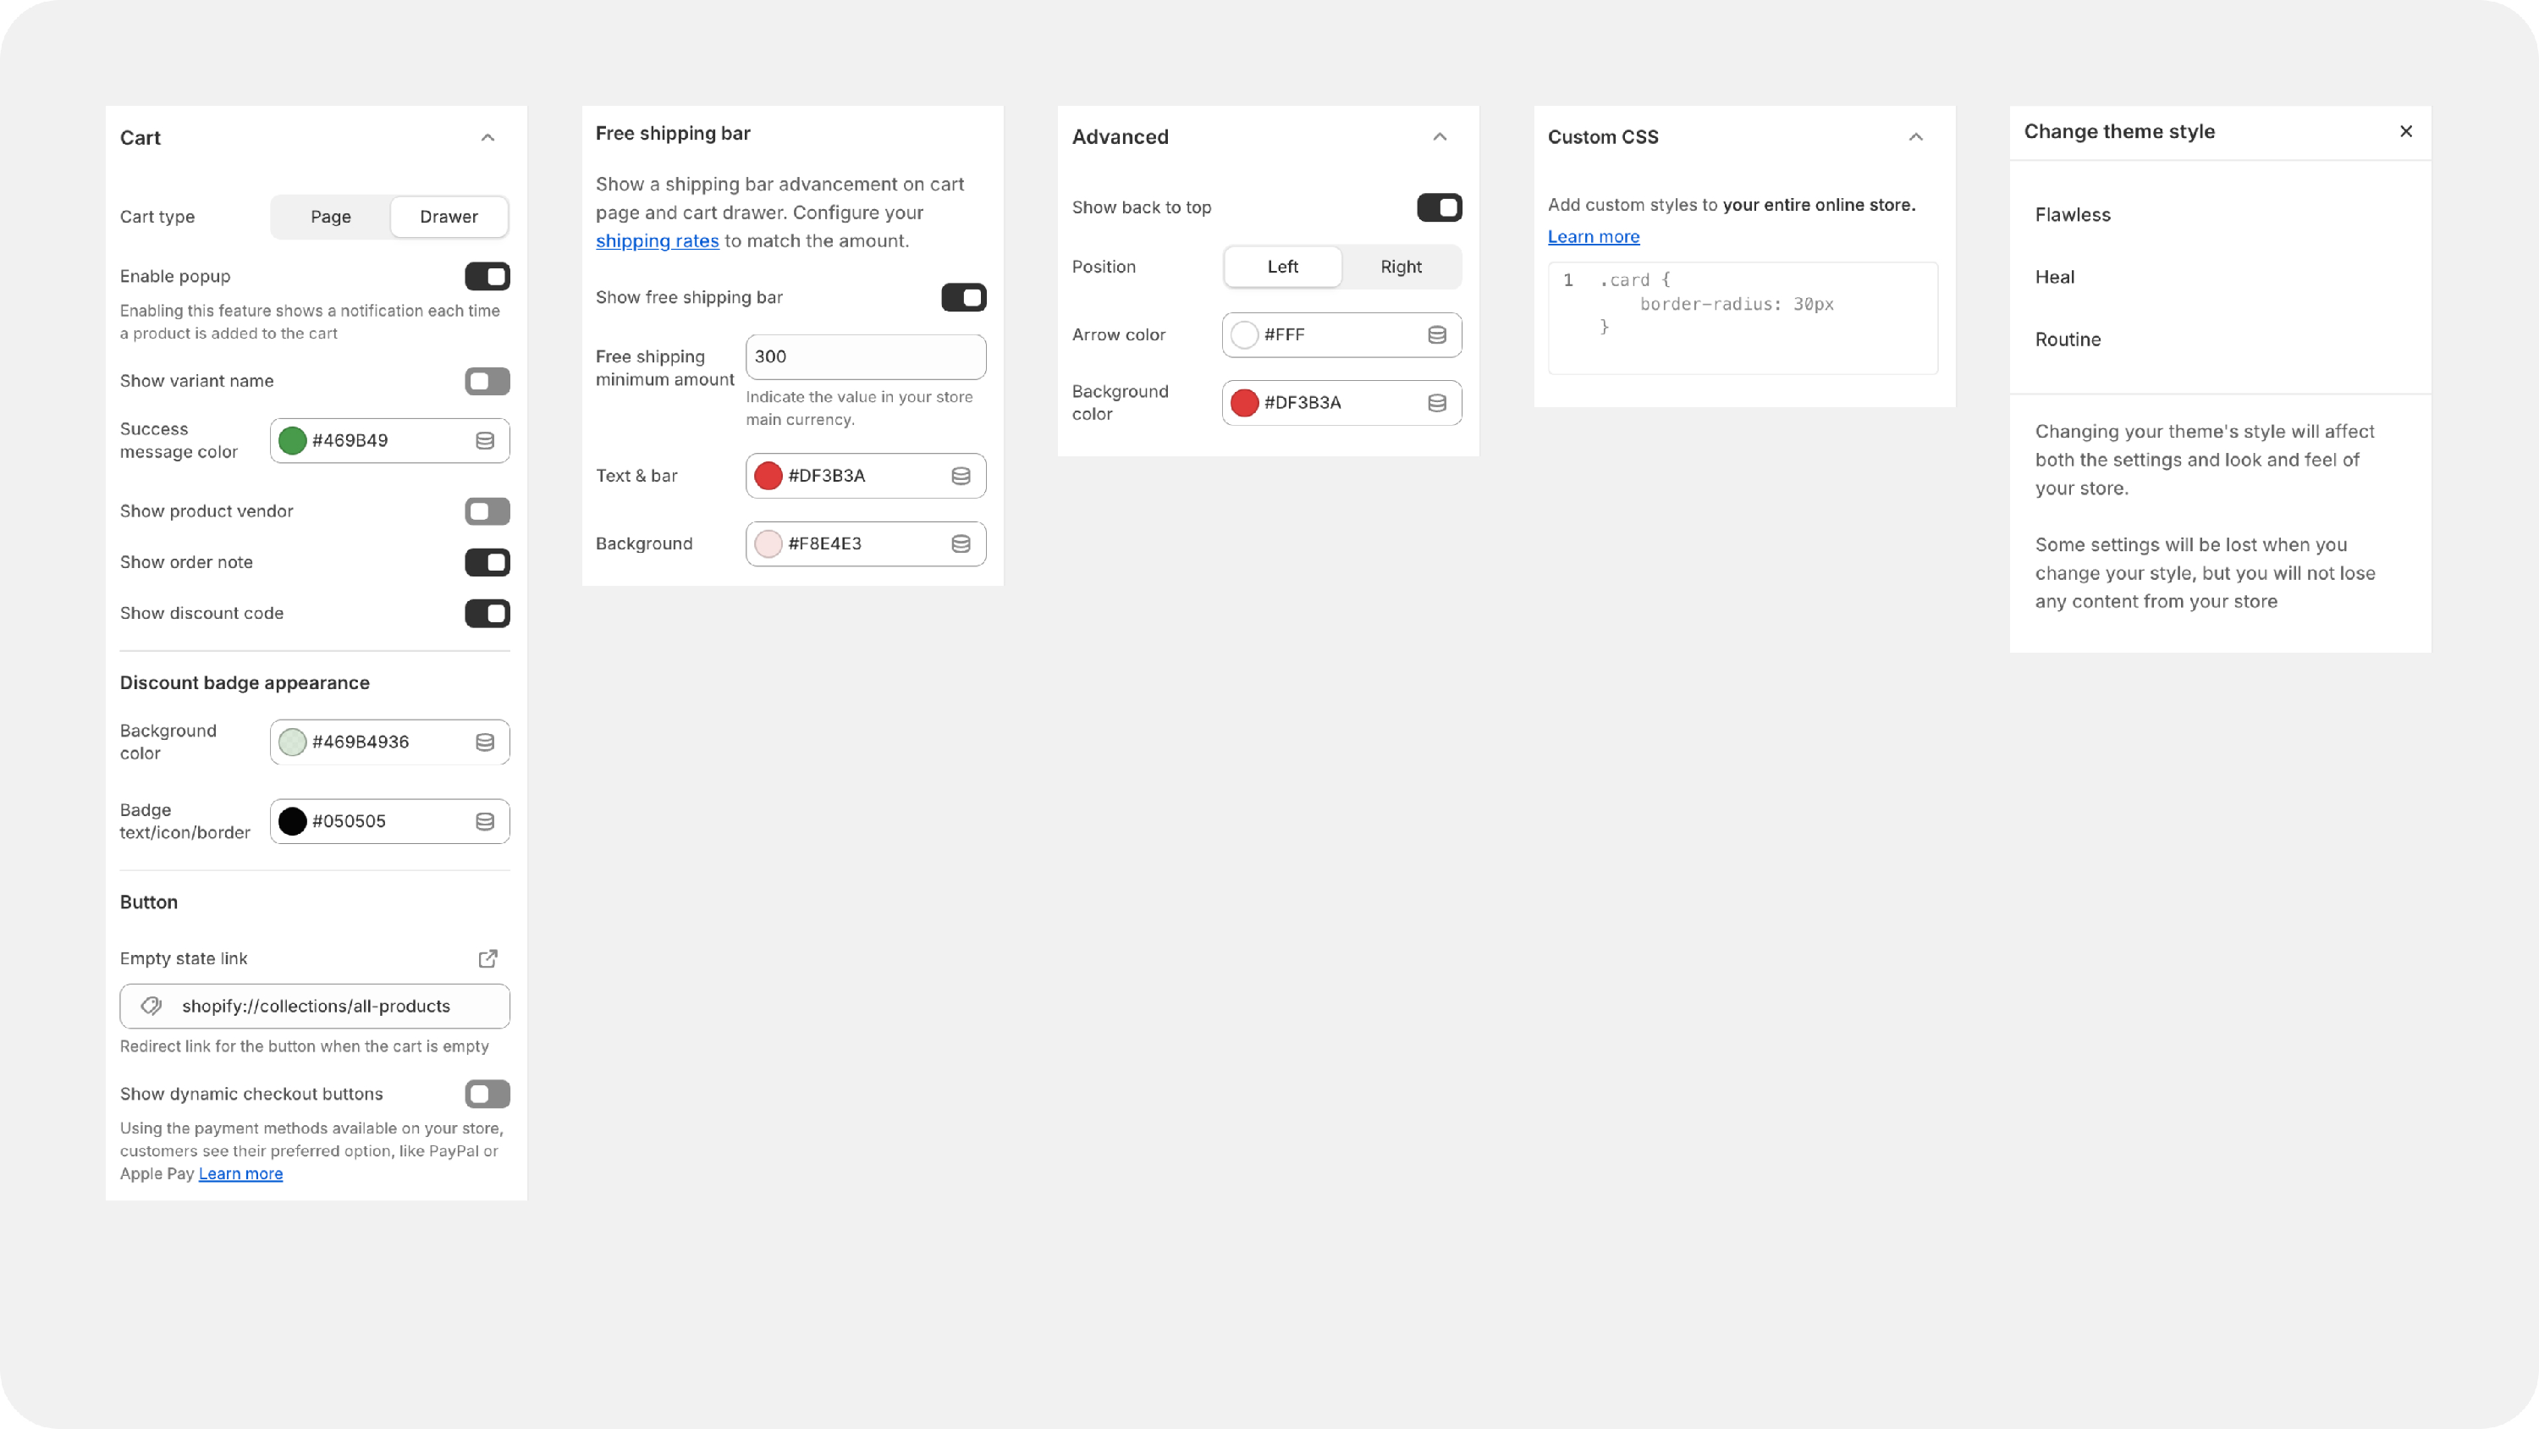Click the Empty state link URL field
Viewport: 2539px width, 1429px height.
coord(316,1006)
